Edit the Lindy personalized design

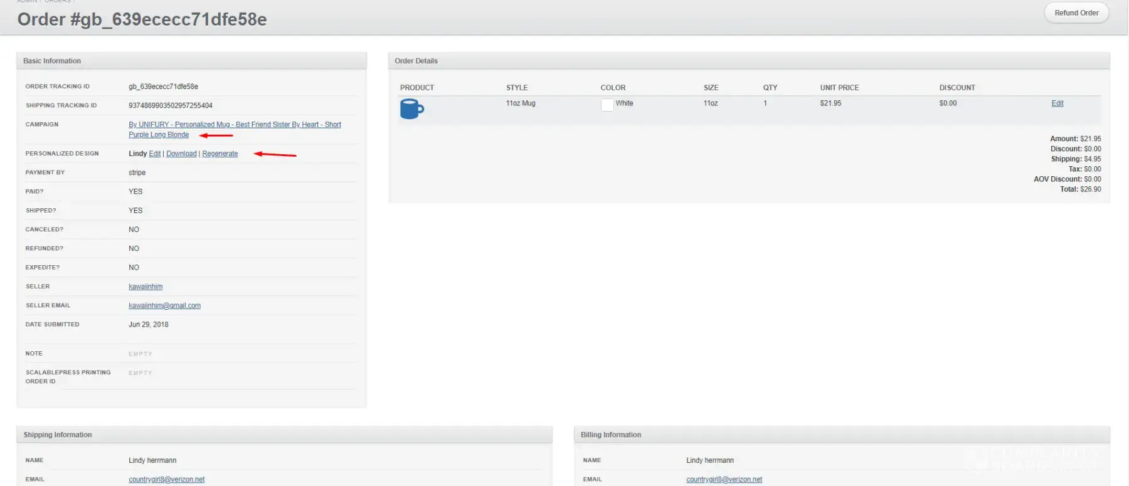154,154
